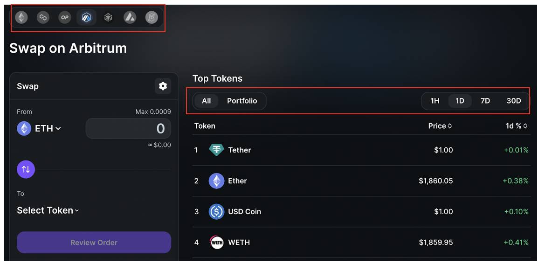
Task: Switch to the BNB Chain network icon
Action: pyautogui.click(x=108, y=17)
